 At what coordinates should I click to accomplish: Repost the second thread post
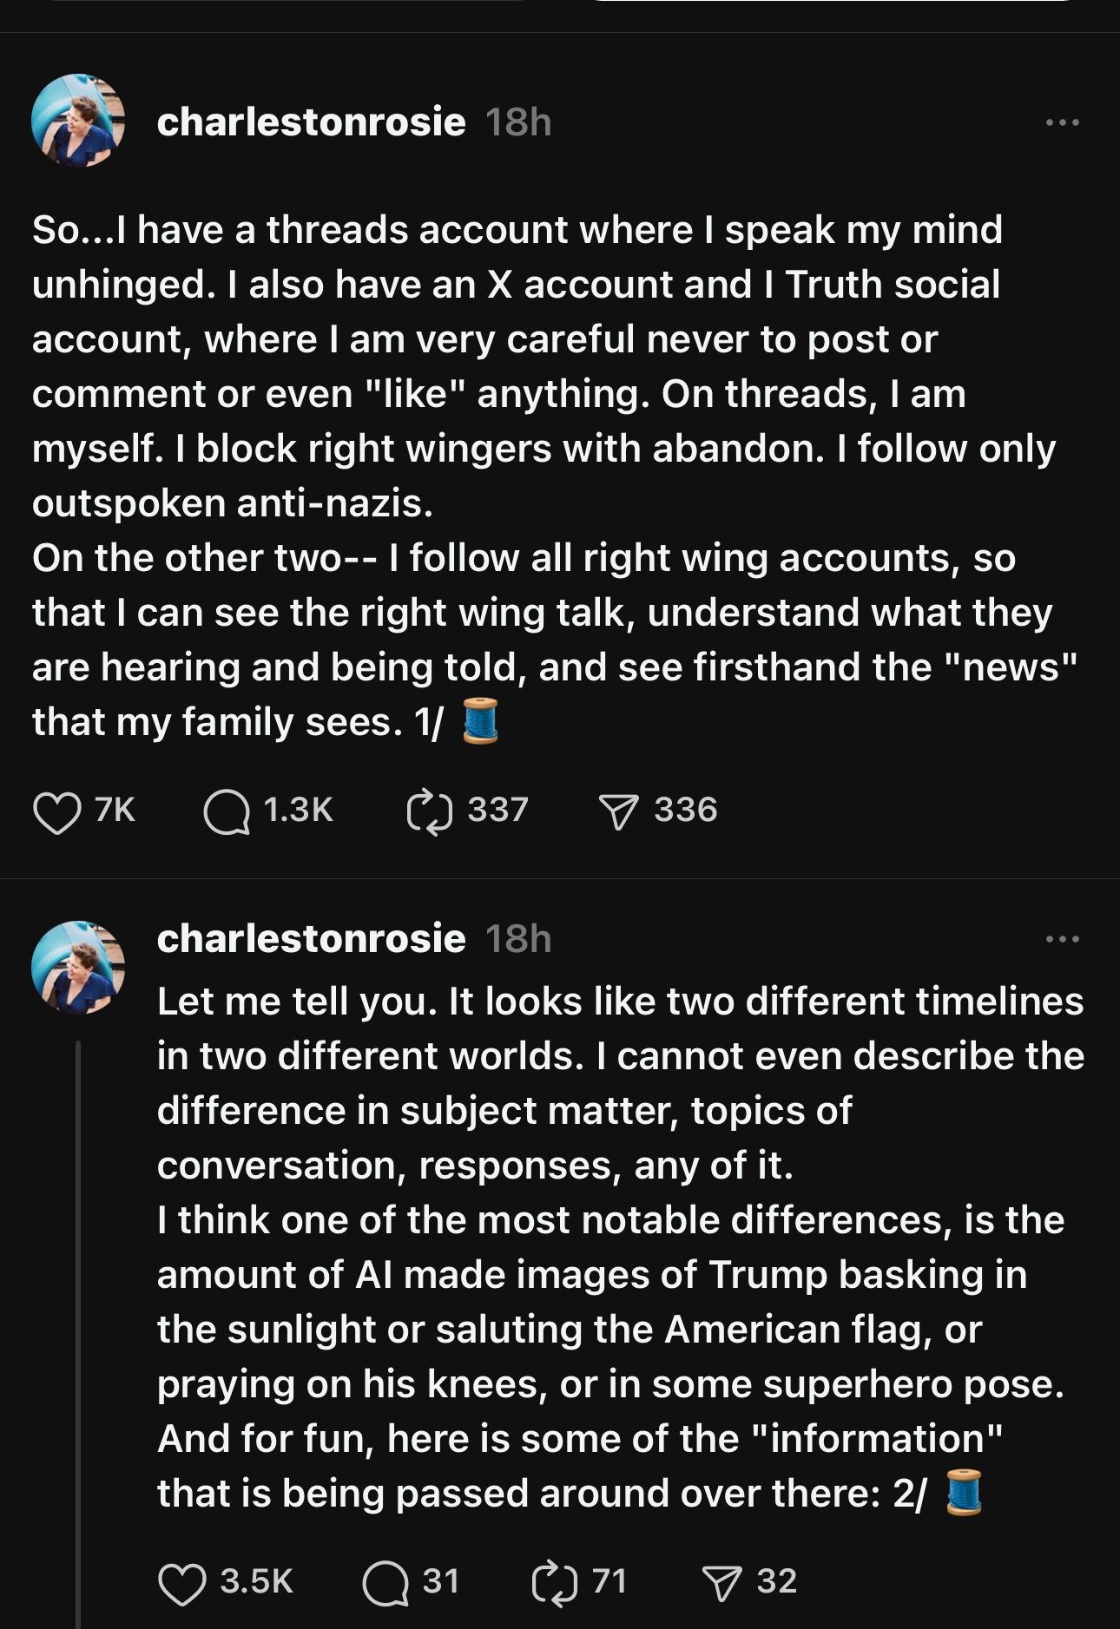click(x=554, y=1582)
